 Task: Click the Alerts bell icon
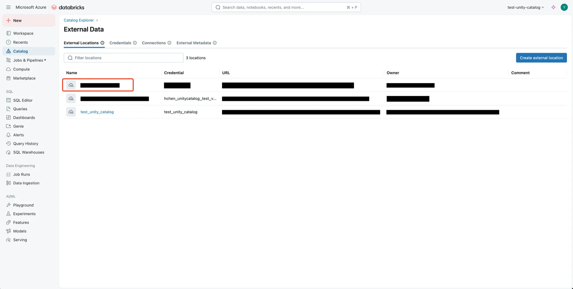pos(8,135)
